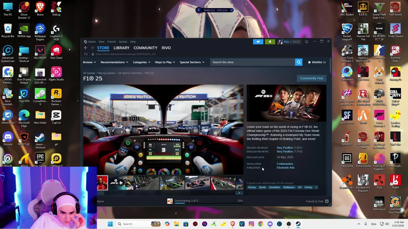Launch Grand Theft Auto V desktop icon

[379, 10]
